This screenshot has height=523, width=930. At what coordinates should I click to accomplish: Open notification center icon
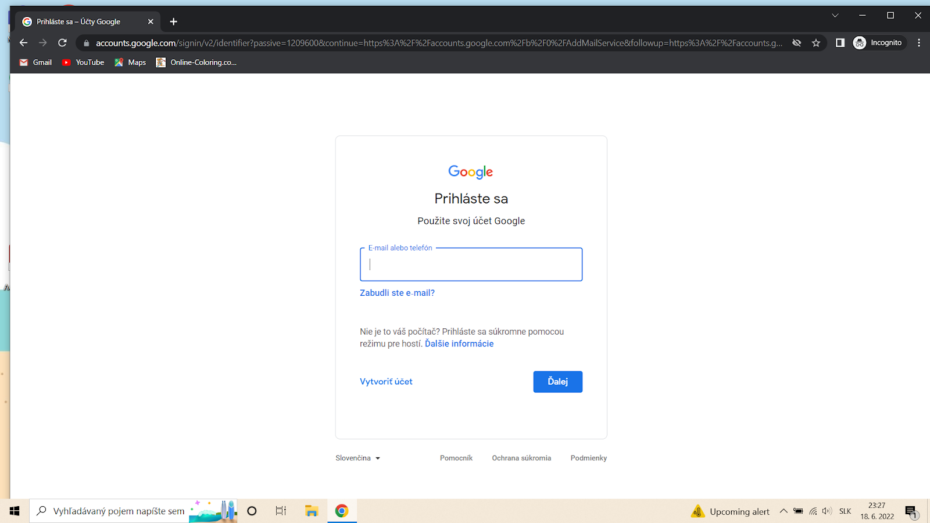(911, 511)
